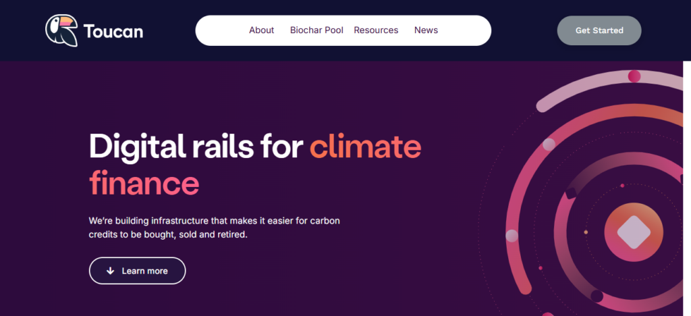Select the pale dot on the upper-left ring
This screenshot has height=316, width=691.
[x=549, y=144]
